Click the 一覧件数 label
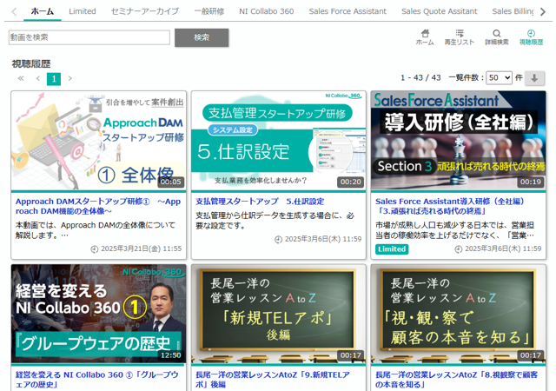The width and height of the screenshot is (556, 391). click(466, 77)
